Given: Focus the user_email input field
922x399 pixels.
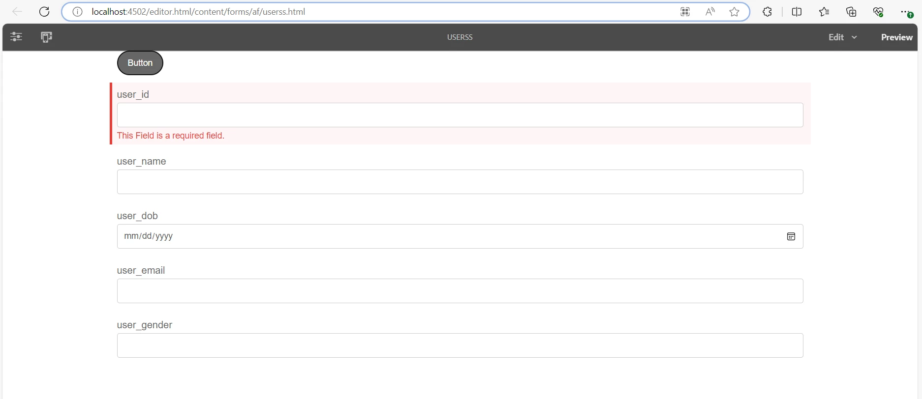Looking at the screenshot, I should [460, 291].
